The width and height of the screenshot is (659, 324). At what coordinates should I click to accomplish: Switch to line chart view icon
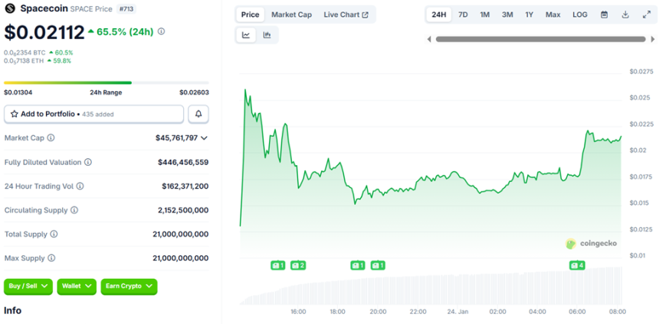[247, 35]
